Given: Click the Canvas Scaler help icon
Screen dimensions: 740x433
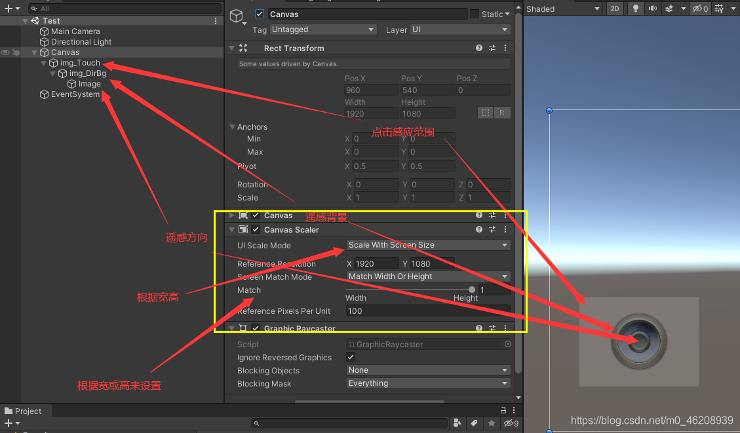Looking at the screenshot, I should tap(478, 229).
